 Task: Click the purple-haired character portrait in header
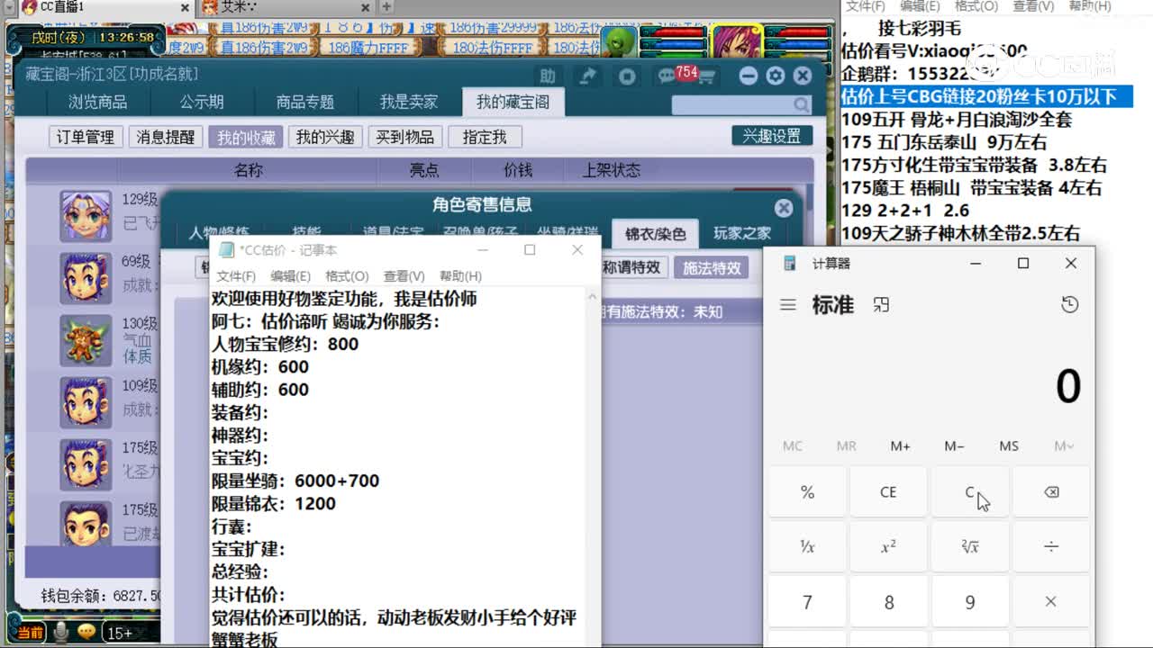[x=738, y=42]
